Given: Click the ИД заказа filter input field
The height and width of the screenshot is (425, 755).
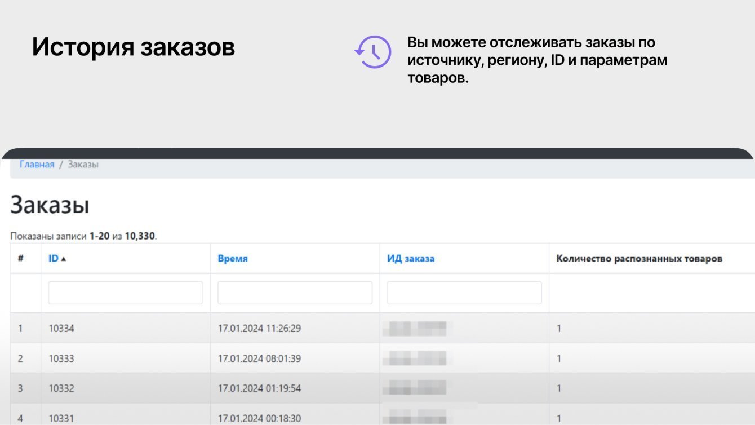Looking at the screenshot, I should [x=464, y=293].
